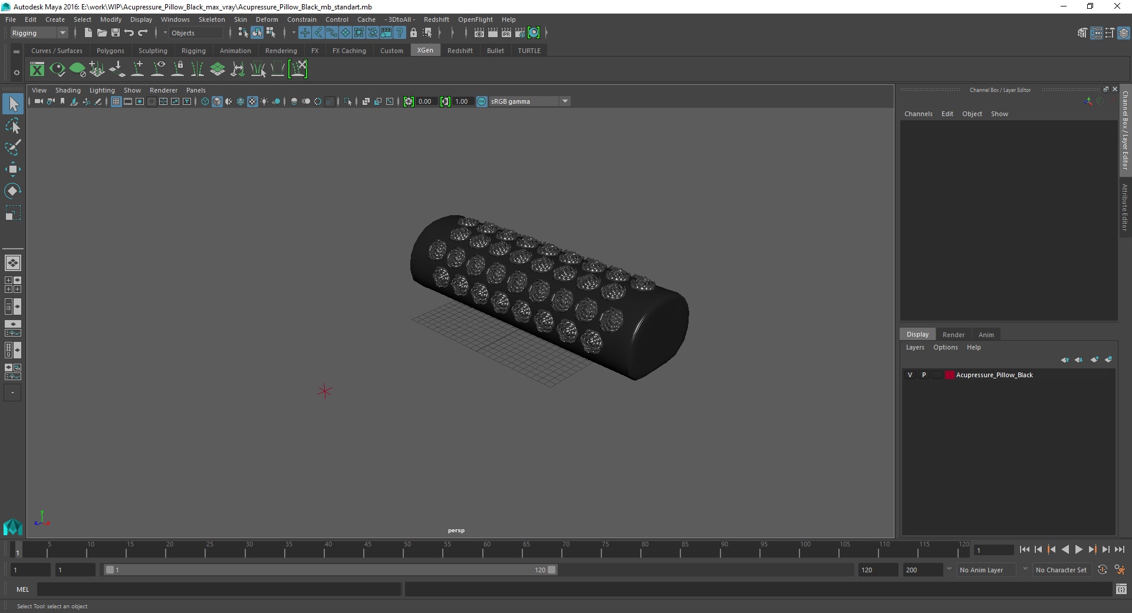This screenshot has height=613, width=1132.
Task: Go to start of playback range
Action: 1024,549
